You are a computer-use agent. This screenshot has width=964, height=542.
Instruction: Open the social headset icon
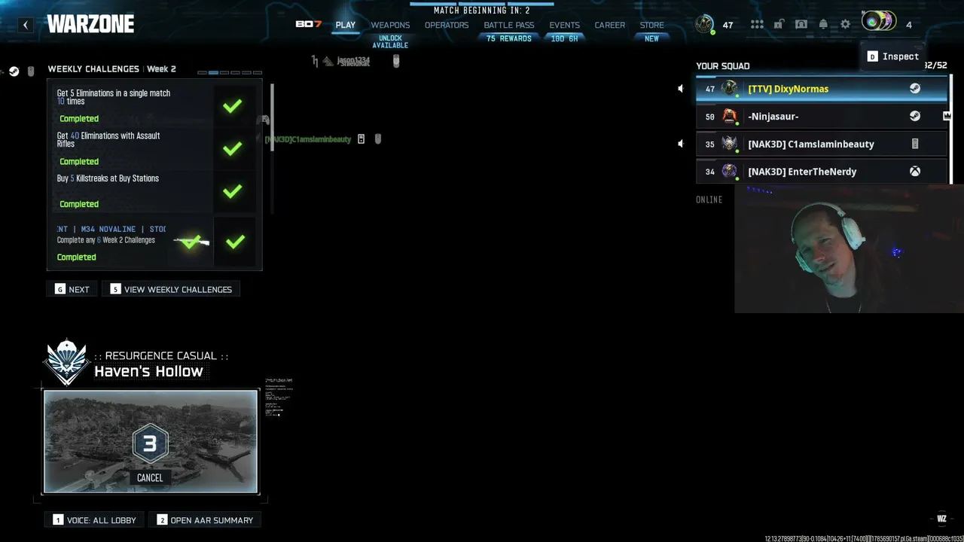(x=801, y=25)
